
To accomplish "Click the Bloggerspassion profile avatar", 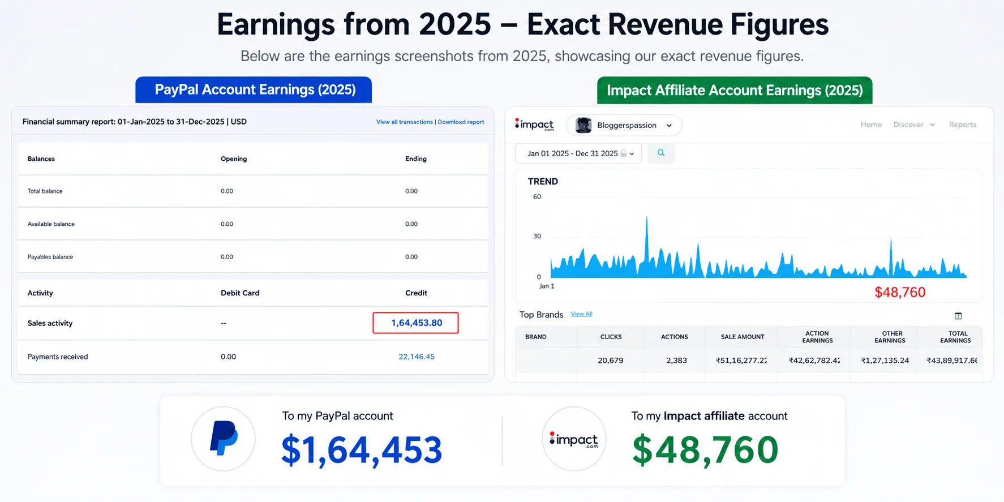I will pos(583,125).
